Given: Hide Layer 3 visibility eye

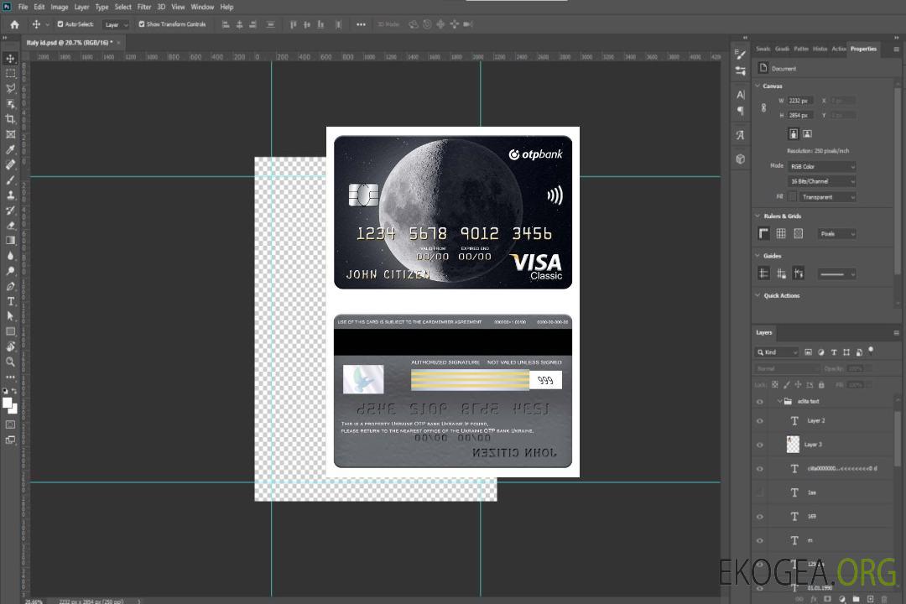Looking at the screenshot, I should click(x=760, y=445).
